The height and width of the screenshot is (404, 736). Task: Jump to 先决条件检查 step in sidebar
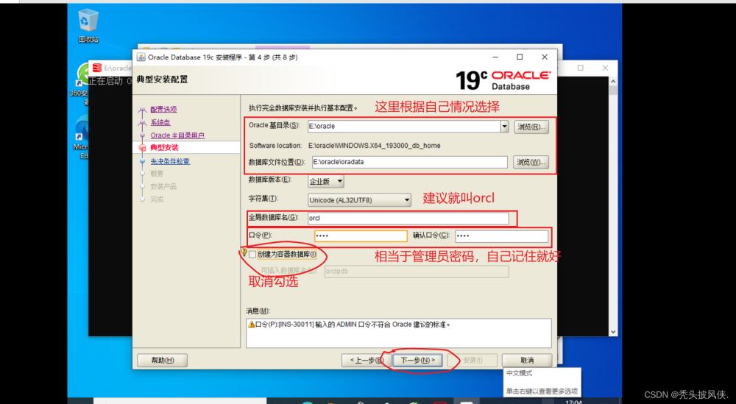(x=170, y=161)
